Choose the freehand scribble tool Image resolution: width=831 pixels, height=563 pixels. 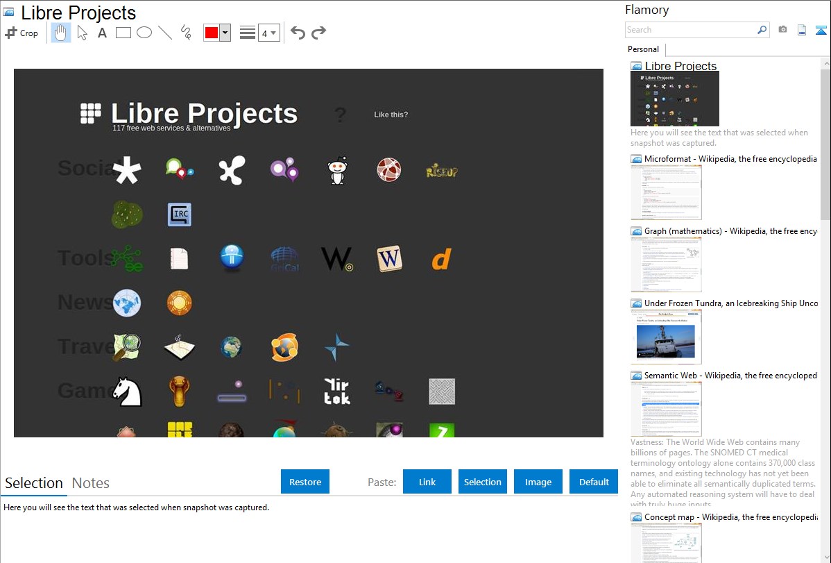186,33
